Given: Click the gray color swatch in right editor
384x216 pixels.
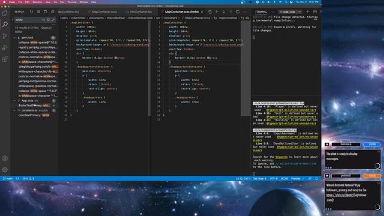Looking at the screenshot, I should [x=208, y=58].
